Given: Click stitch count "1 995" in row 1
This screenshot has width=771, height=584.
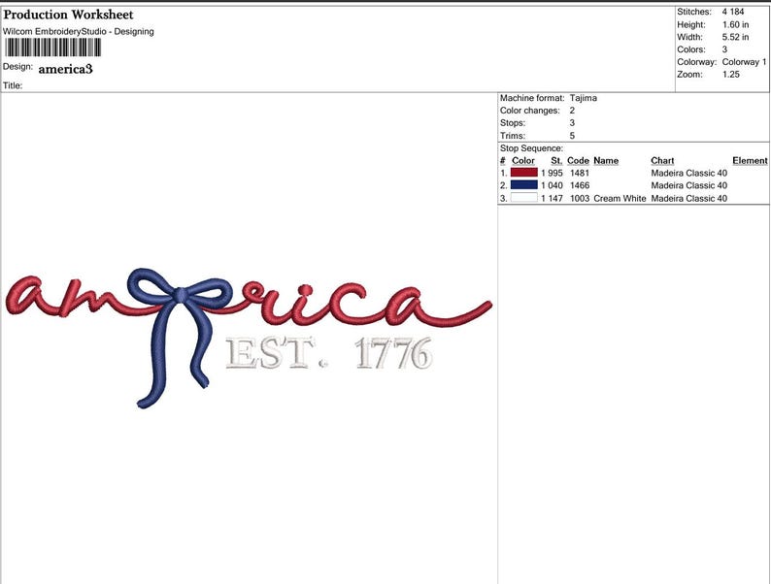Looking at the screenshot, I should [552, 173].
